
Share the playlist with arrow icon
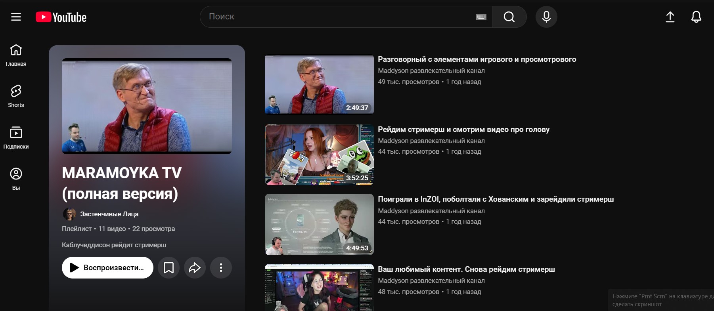click(195, 268)
